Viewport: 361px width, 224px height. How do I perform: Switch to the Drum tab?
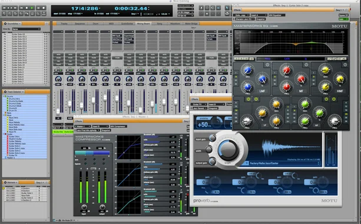tap(95, 24)
